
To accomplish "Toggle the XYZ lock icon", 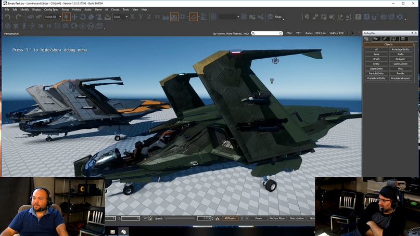I will pyautogui.click(x=150, y=218).
